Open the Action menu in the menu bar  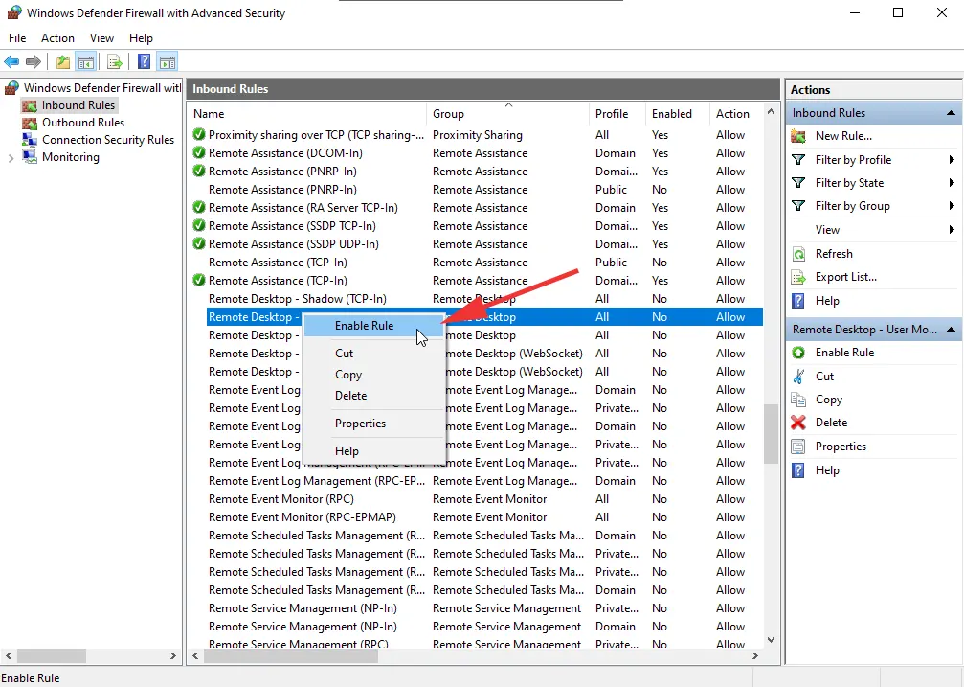57,38
